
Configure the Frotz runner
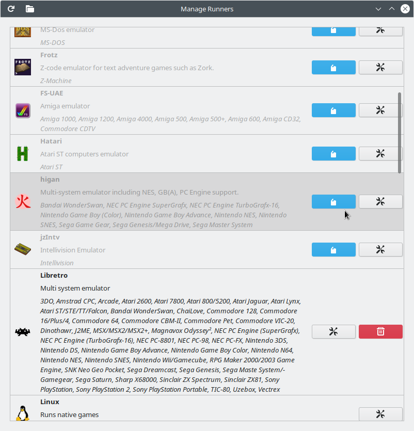(x=380, y=67)
